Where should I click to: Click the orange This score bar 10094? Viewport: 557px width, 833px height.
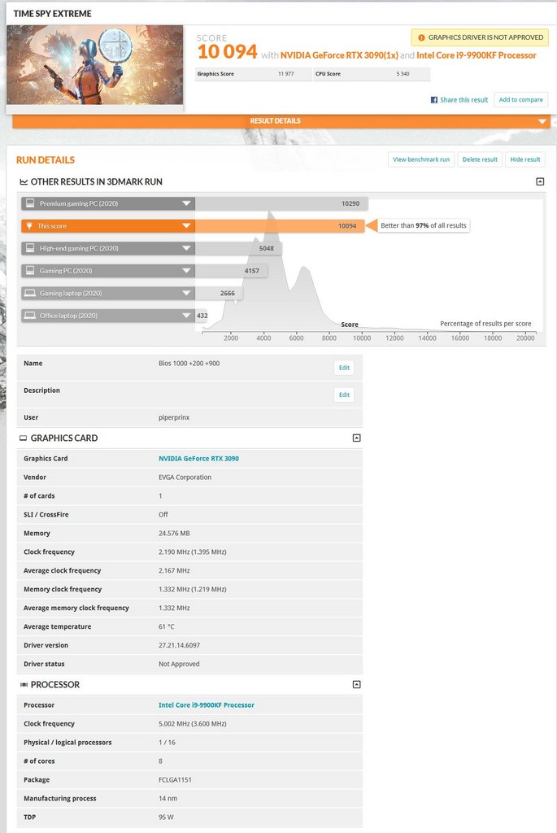coord(280,226)
